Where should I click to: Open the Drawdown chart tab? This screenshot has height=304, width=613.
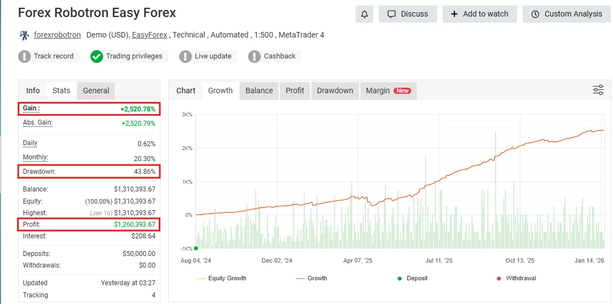[x=335, y=90]
